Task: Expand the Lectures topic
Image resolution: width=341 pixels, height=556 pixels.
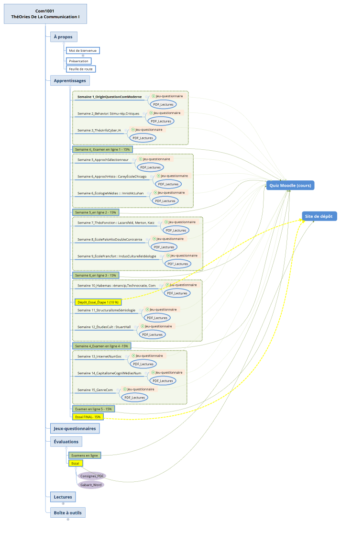Action: coord(63,503)
